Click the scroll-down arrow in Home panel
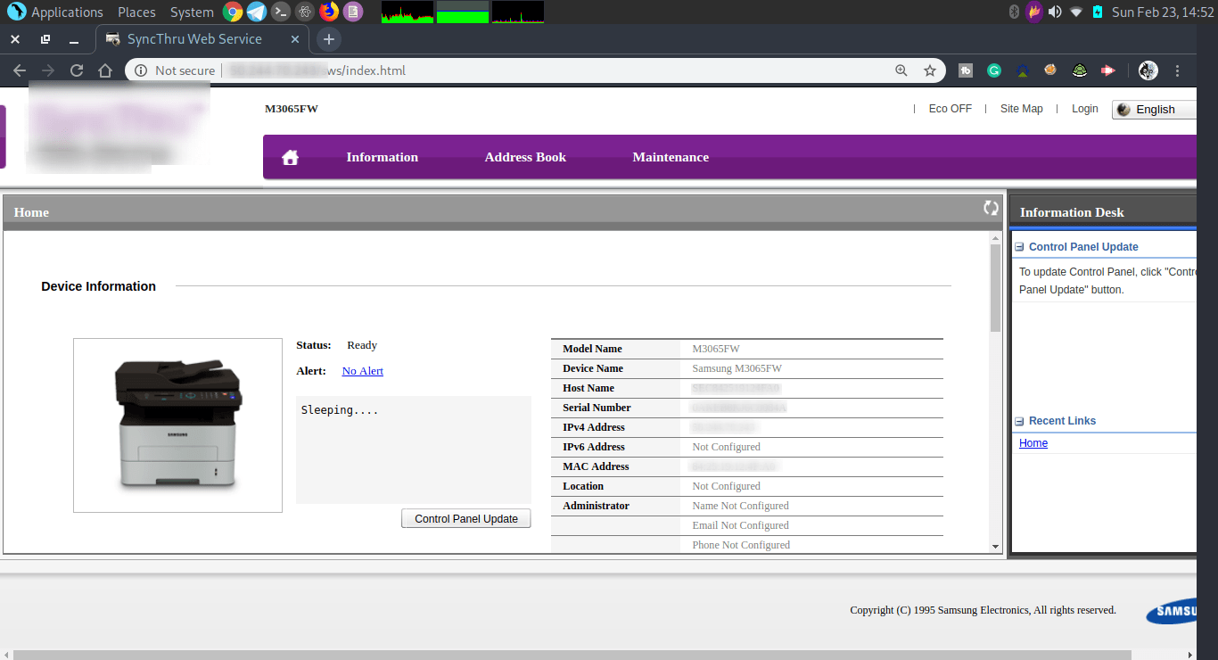This screenshot has width=1218, height=660. [996, 546]
